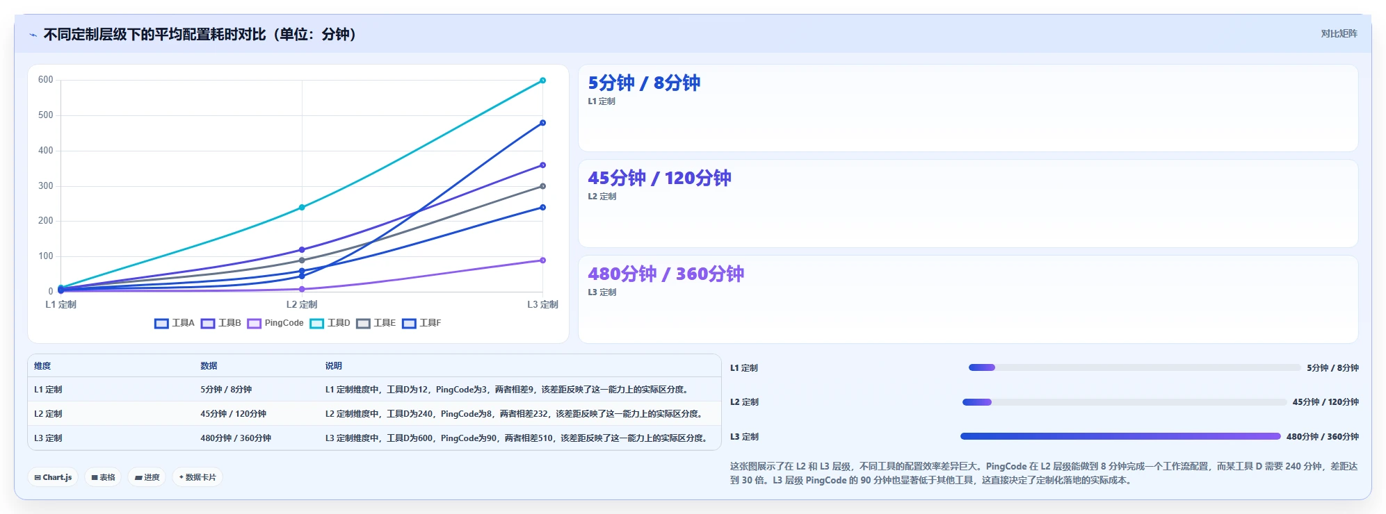
Task: Click the description mentioning 两者相差510
Action: [x=516, y=438]
